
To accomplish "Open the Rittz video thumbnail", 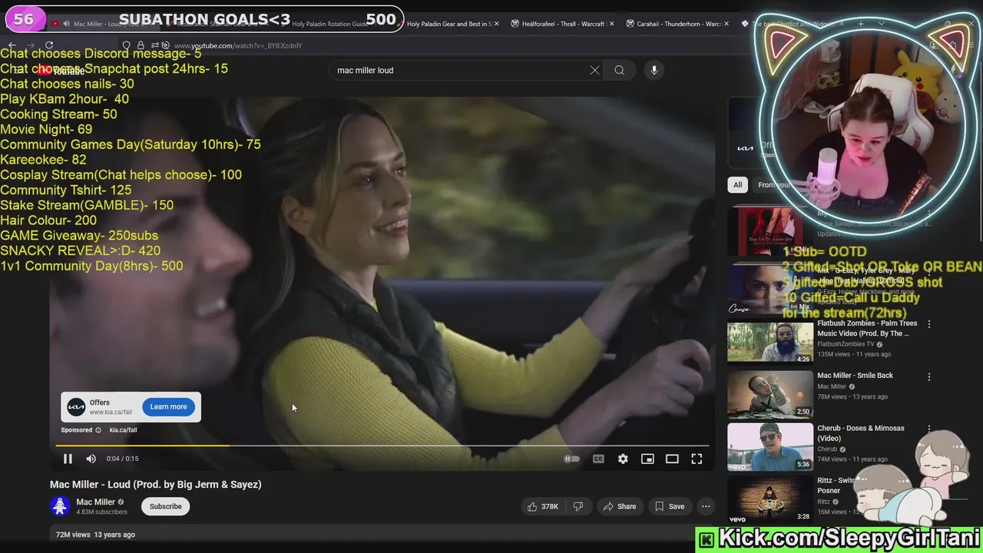I will (x=770, y=498).
